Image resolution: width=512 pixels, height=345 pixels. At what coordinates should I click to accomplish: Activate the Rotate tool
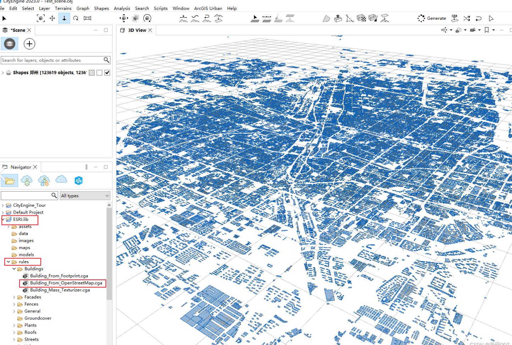[x=76, y=18]
